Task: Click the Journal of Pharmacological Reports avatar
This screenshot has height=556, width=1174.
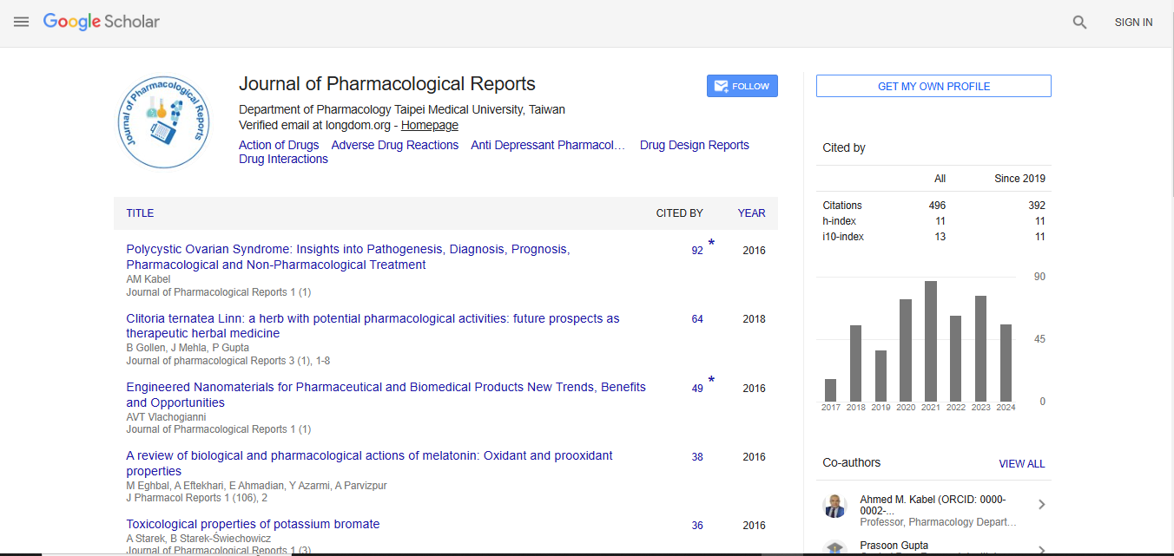Action: point(163,121)
